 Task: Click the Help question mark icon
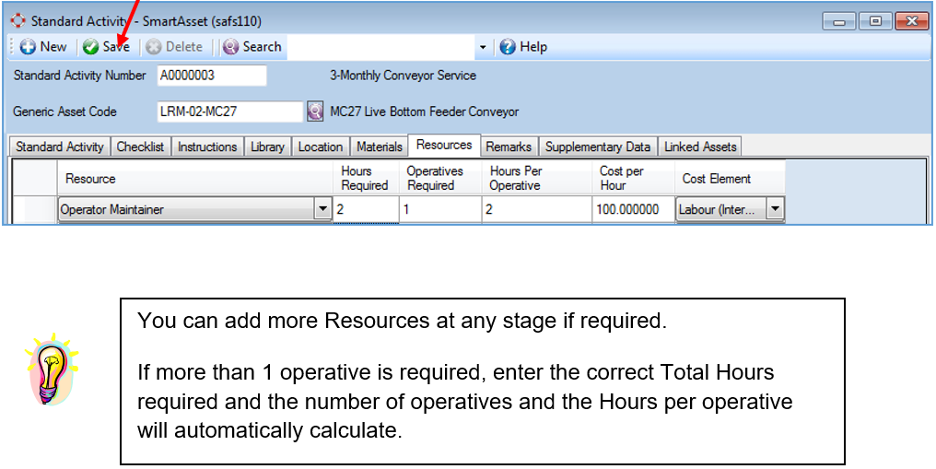pos(508,47)
